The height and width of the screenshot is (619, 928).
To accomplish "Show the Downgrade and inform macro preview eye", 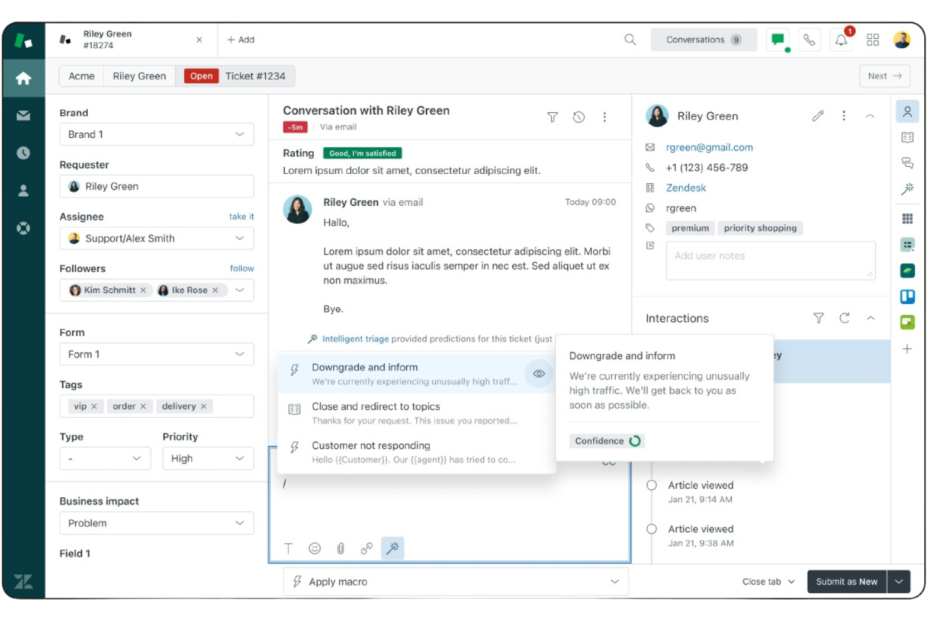I will pos(538,373).
